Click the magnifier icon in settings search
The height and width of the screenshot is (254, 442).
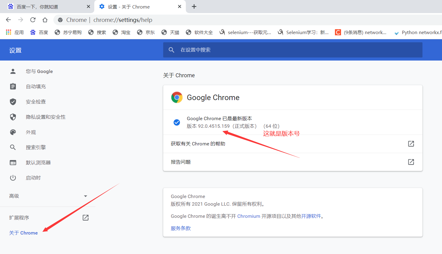(x=171, y=50)
